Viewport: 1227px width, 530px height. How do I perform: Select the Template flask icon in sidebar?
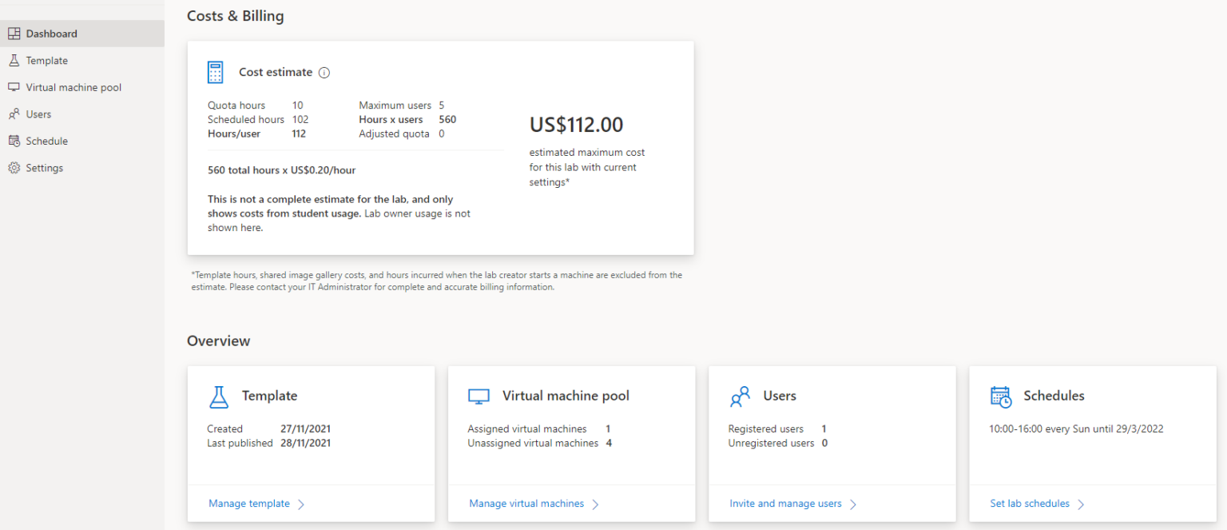(14, 60)
